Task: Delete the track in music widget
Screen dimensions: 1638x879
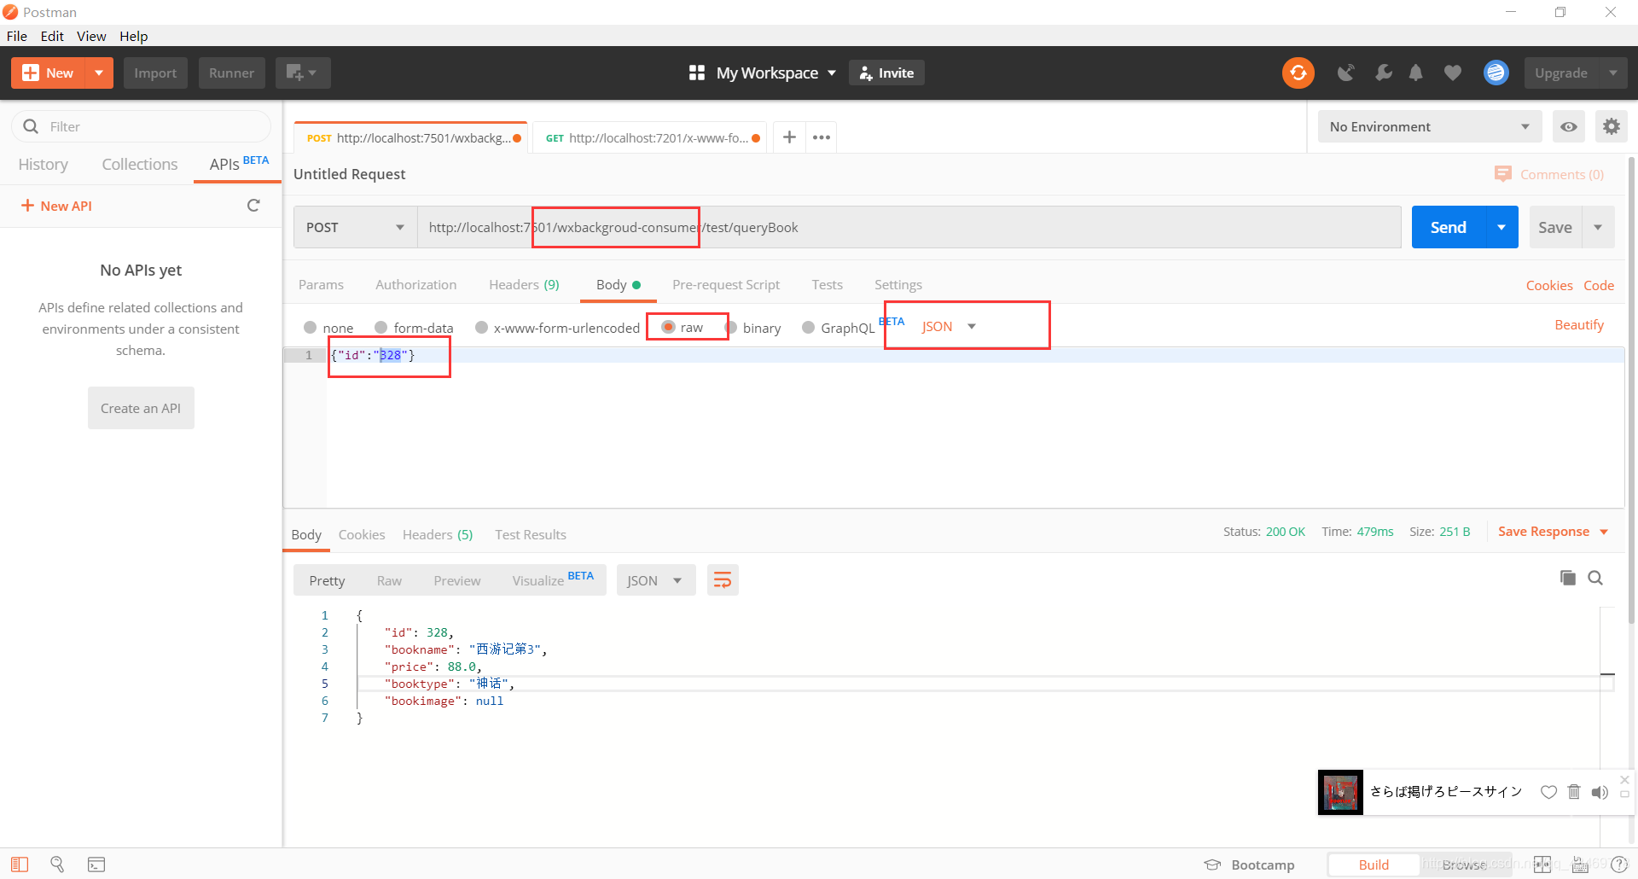Action: tap(1574, 792)
